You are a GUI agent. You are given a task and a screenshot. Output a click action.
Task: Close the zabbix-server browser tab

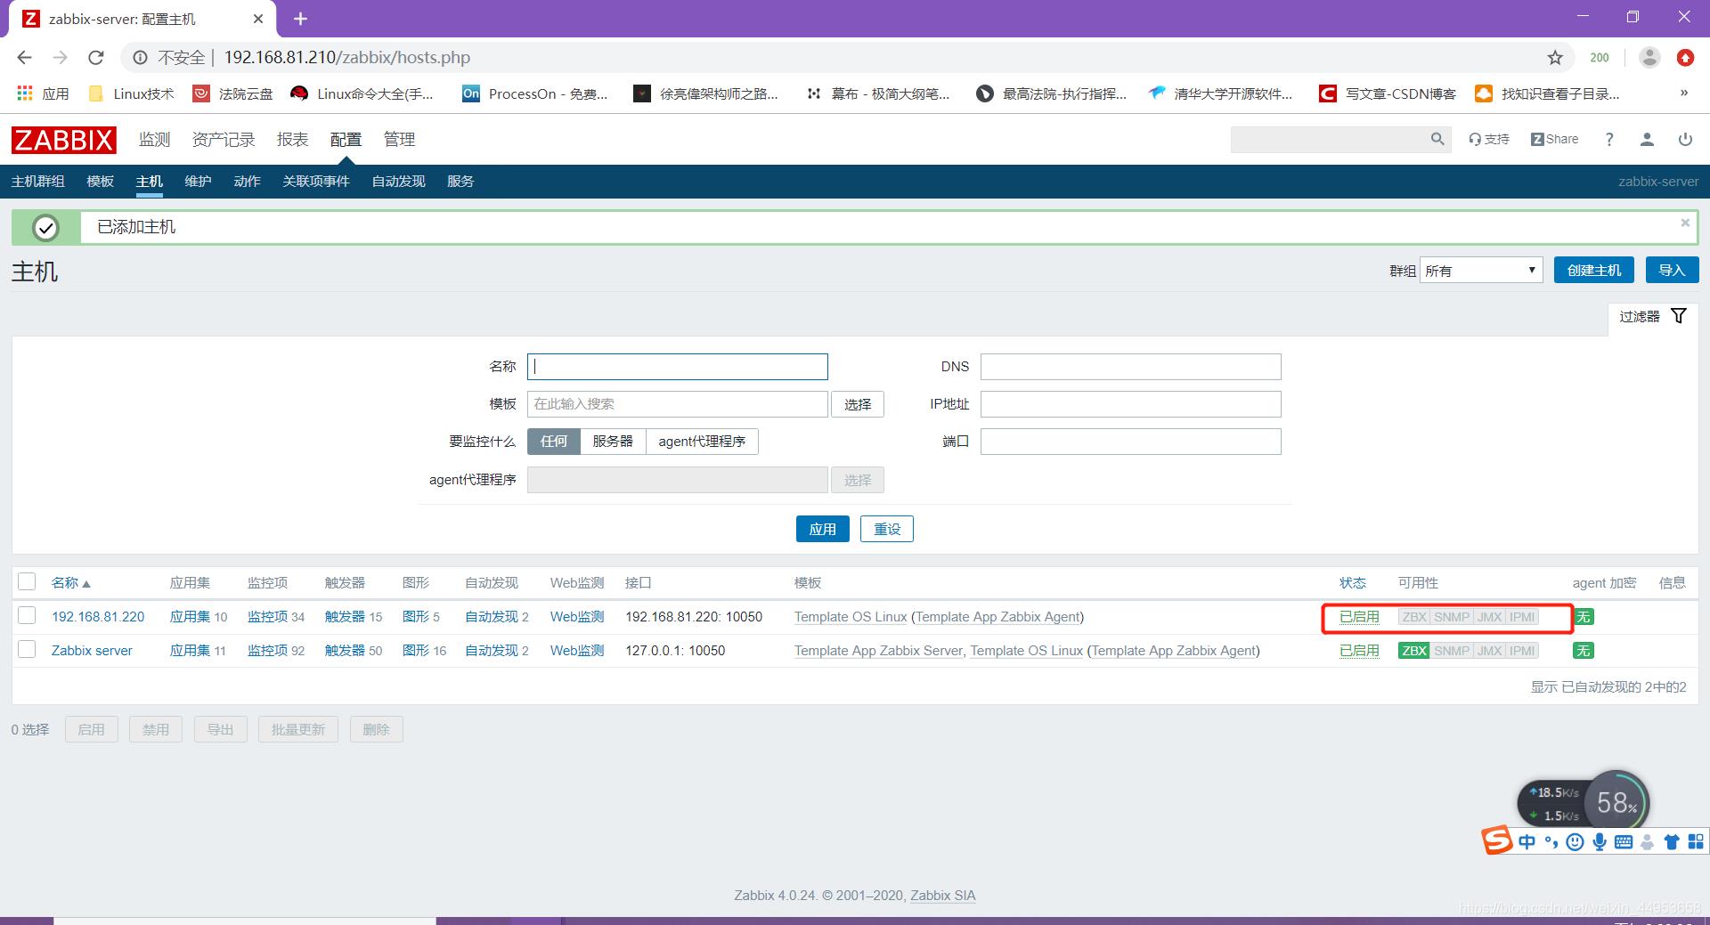(258, 19)
